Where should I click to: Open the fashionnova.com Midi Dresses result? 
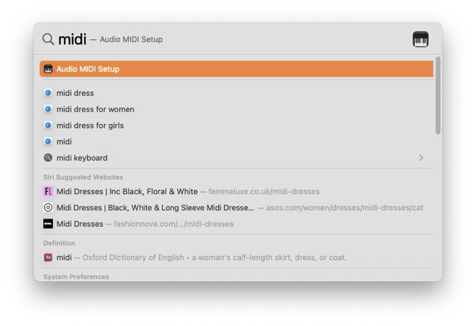(80, 224)
